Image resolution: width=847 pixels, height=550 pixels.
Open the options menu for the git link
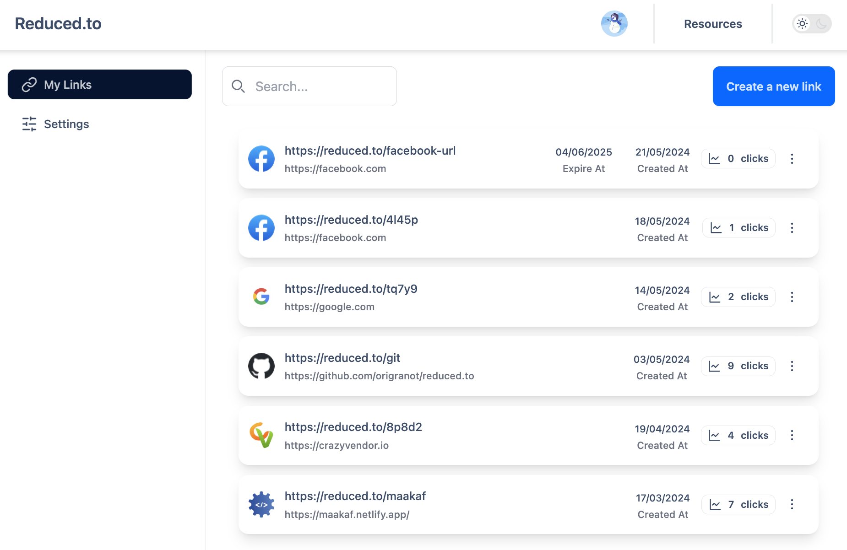point(792,366)
